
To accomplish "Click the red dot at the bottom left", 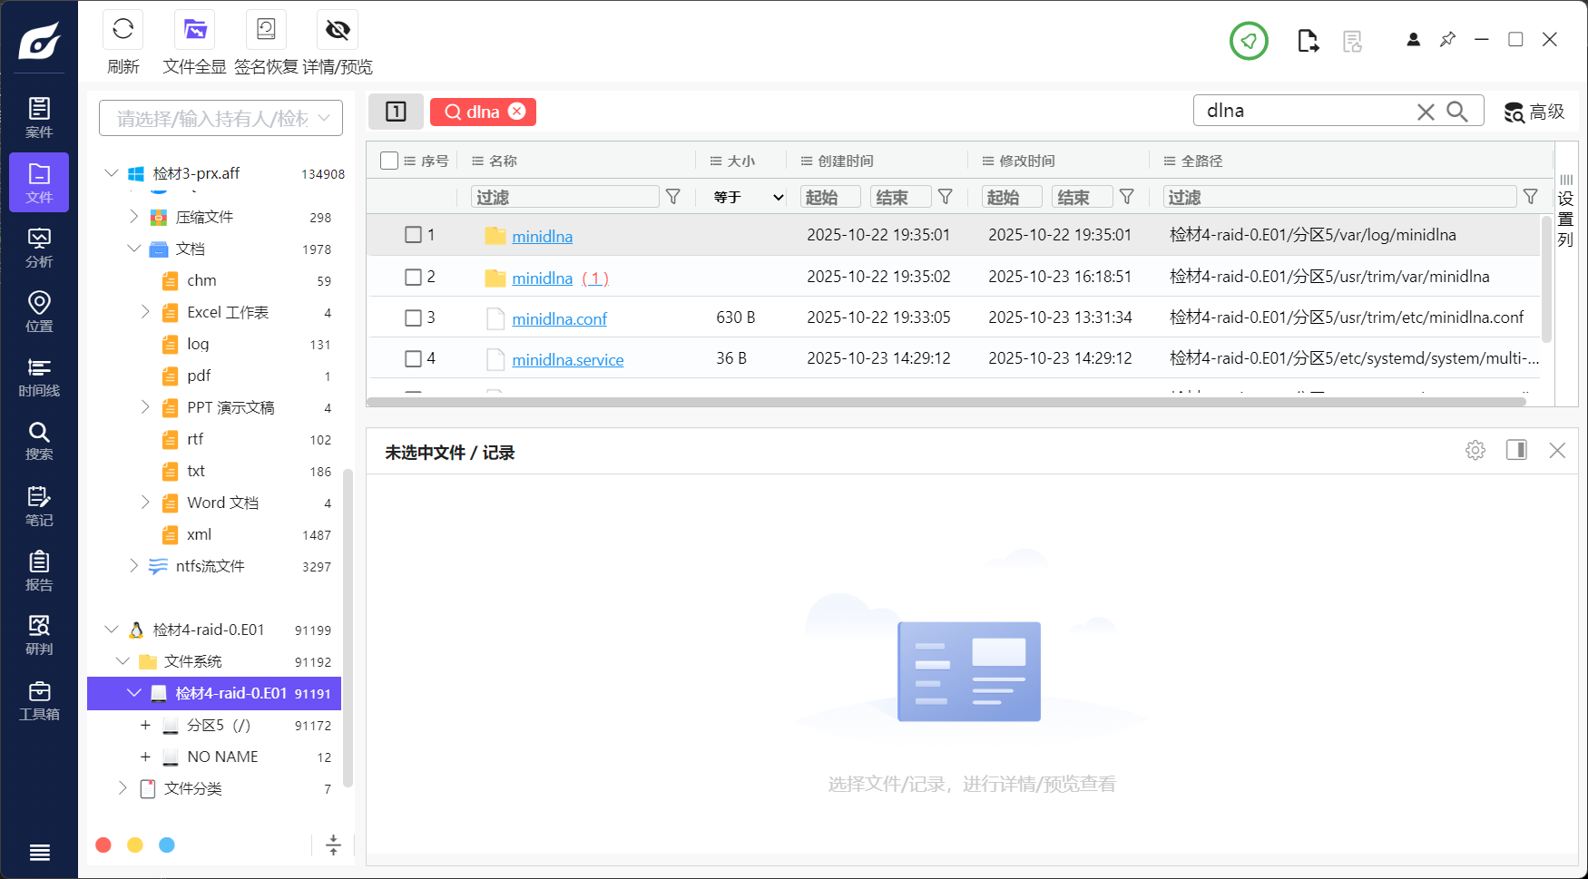I will (x=103, y=845).
